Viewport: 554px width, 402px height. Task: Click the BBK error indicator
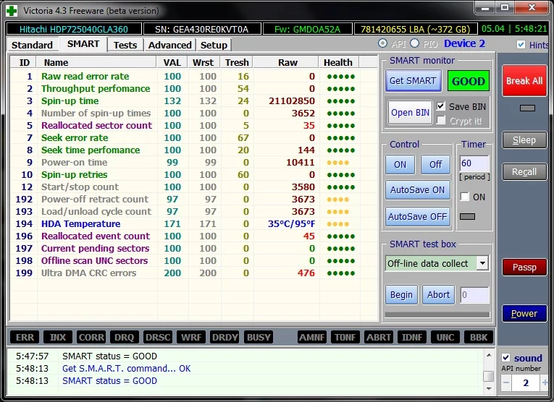[479, 338]
